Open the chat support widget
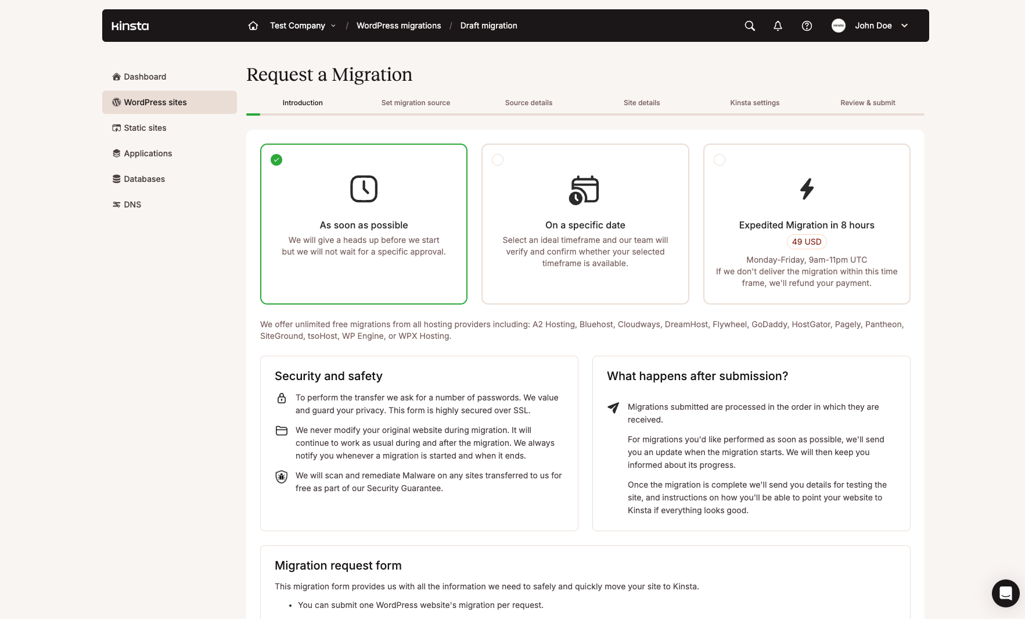Viewport: 1025px width, 619px height. pyautogui.click(x=1006, y=593)
